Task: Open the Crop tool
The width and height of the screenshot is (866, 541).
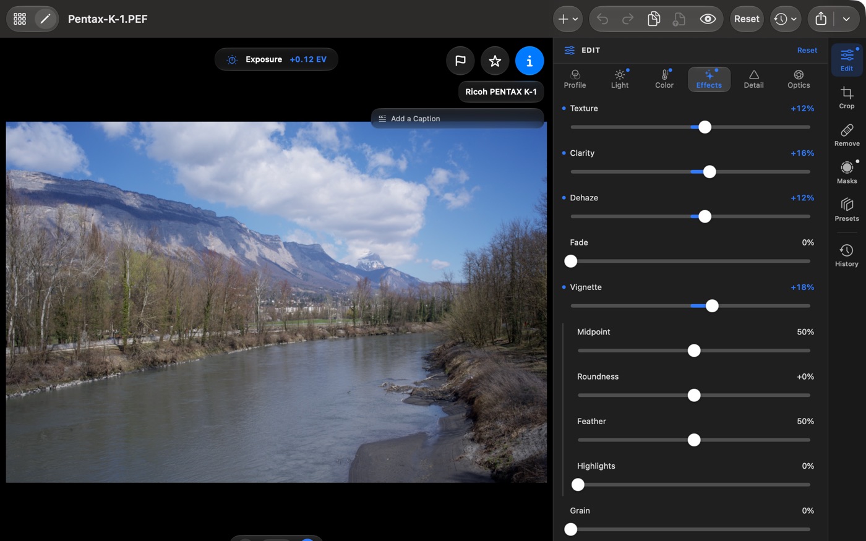Action: pyautogui.click(x=847, y=98)
